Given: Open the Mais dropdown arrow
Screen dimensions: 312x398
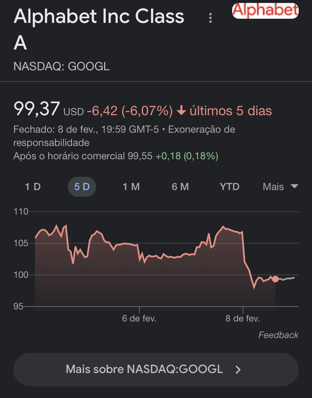Looking at the screenshot, I should [295, 186].
